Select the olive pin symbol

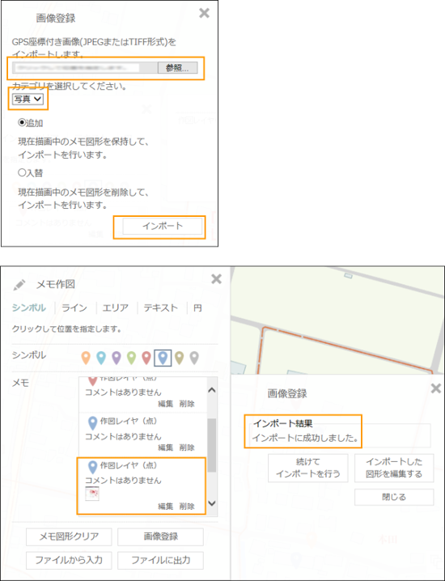tap(180, 358)
